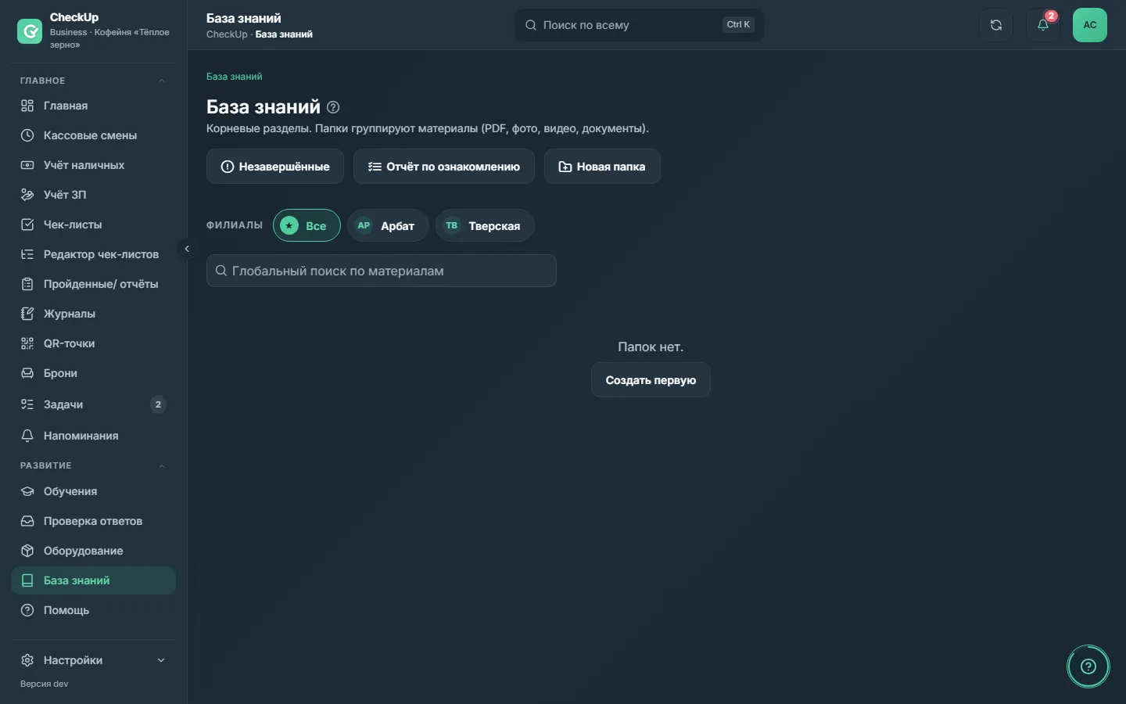The width and height of the screenshot is (1126, 704).
Task: Collapse the sidebar using the arrow handle
Action: point(187,249)
